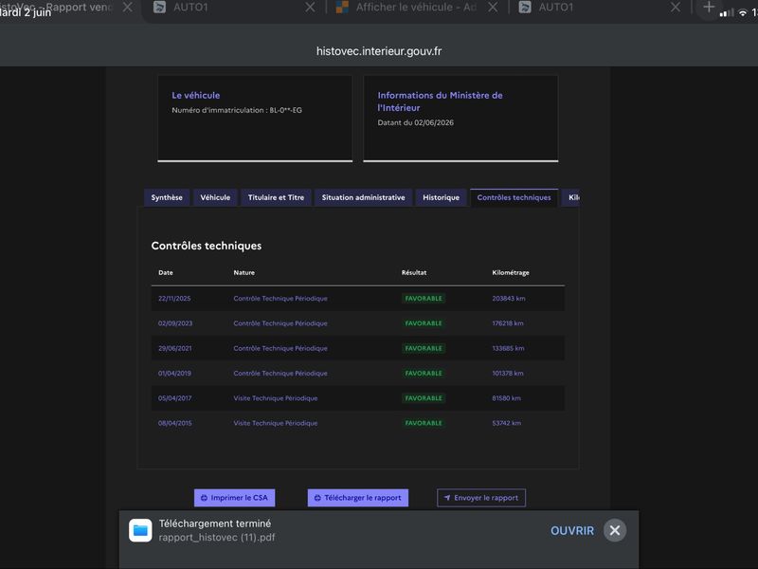Viewport: 758px width, 569px height.
Task: Click Envoyer le rapport button
Action: click(481, 497)
